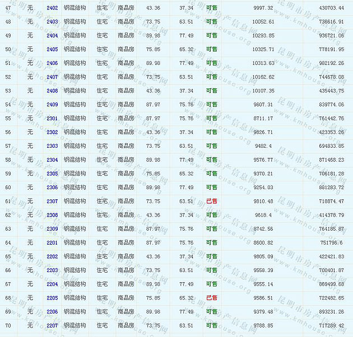This screenshot has width=353, height=337.
Task: Click room 2207 link
Action: coord(52,325)
